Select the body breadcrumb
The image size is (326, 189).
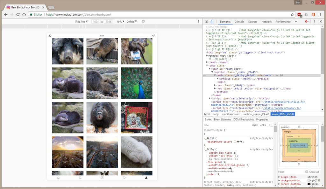click(x=216, y=114)
